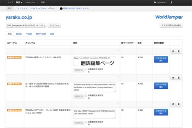Switch to the 韓国語 language tab
The image size is (192, 128).
point(19,34)
